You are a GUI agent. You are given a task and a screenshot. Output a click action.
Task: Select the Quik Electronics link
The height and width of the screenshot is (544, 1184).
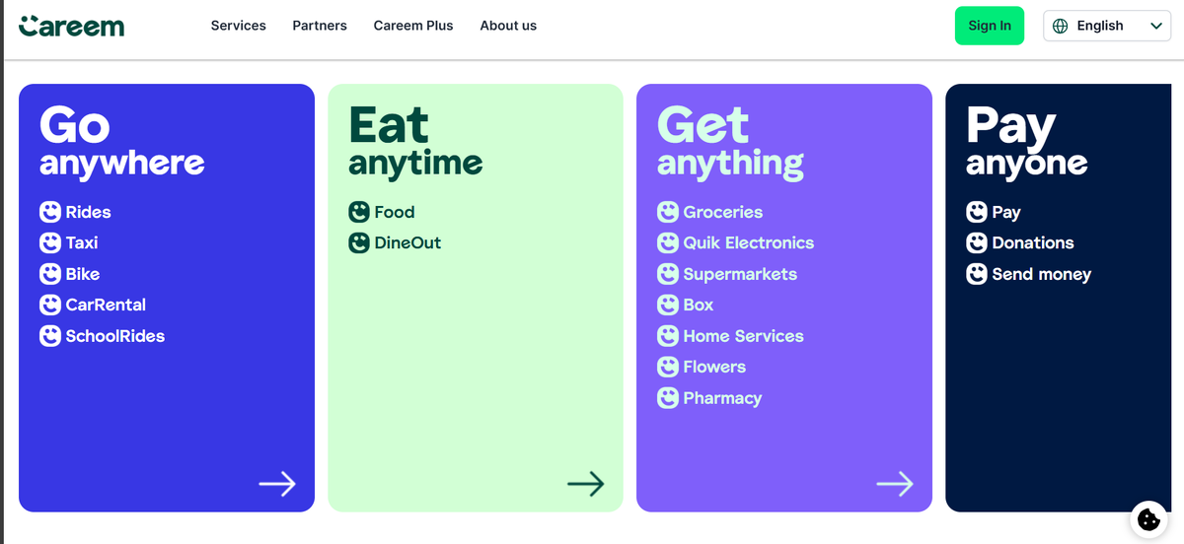click(x=749, y=242)
